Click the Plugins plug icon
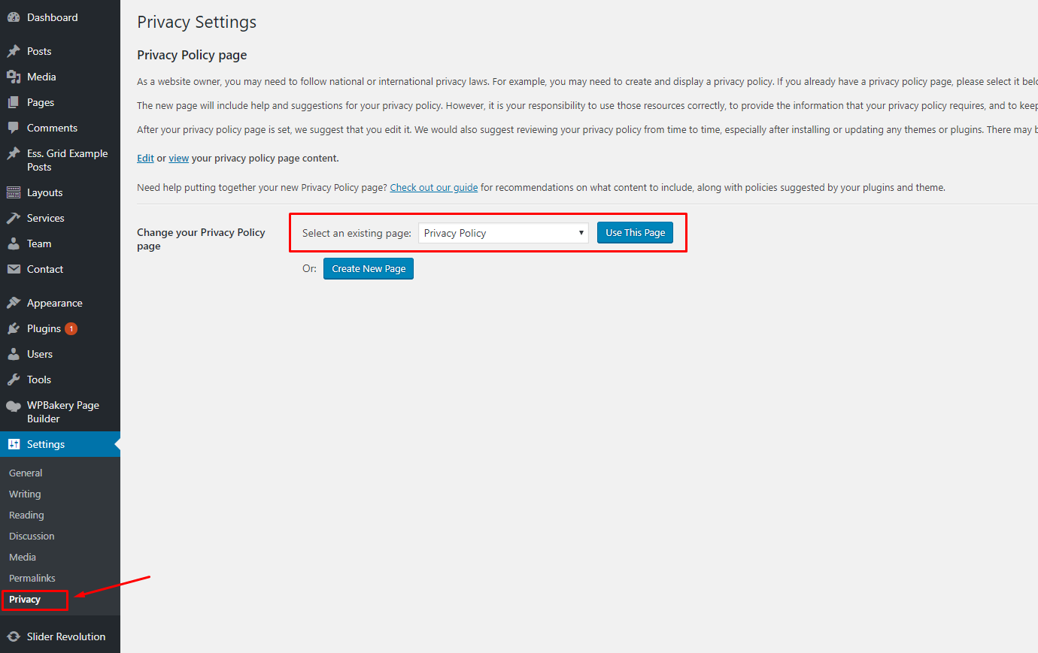Image resolution: width=1038 pixels, height=653 pixels. click(x=14, y=328)
